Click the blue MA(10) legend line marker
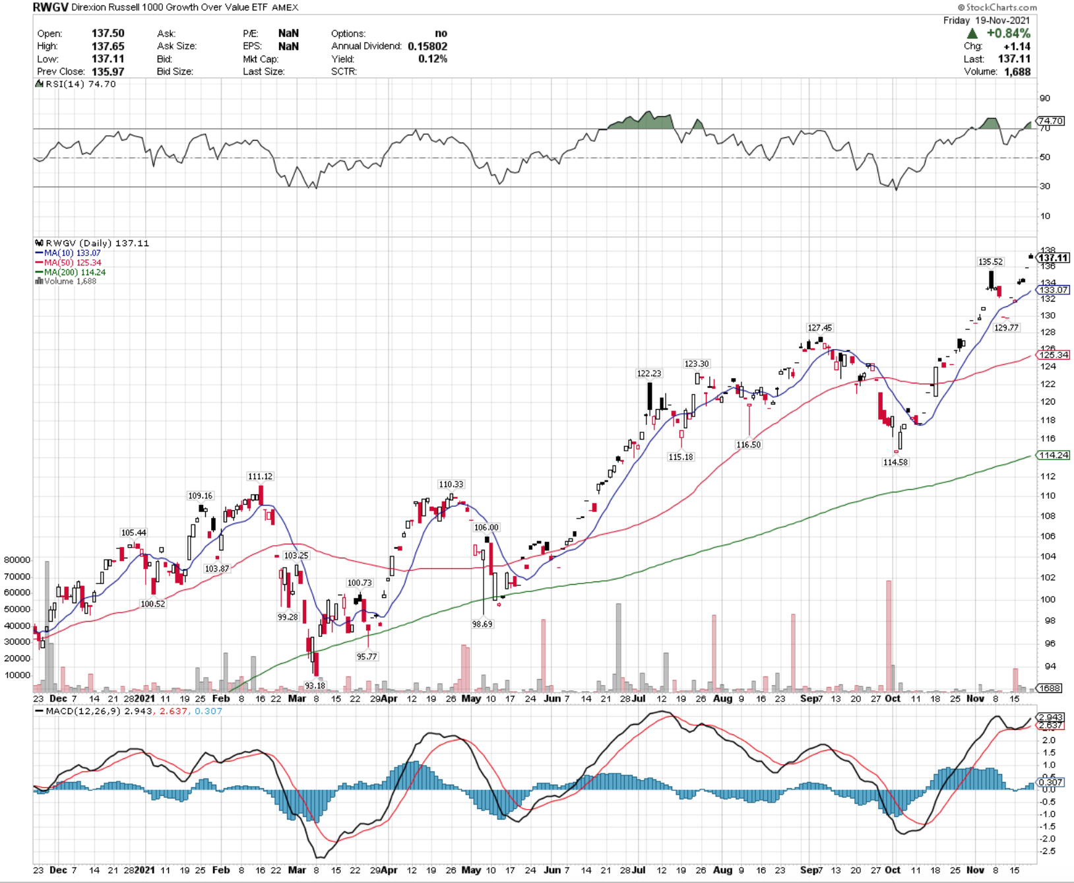Screen dimensions: 1074x883 coord(39,253)
